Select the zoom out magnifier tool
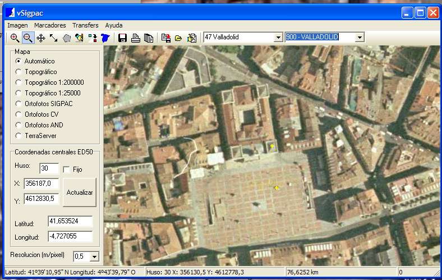The height and width of the screenshot is (280, 442). point(27,38)
